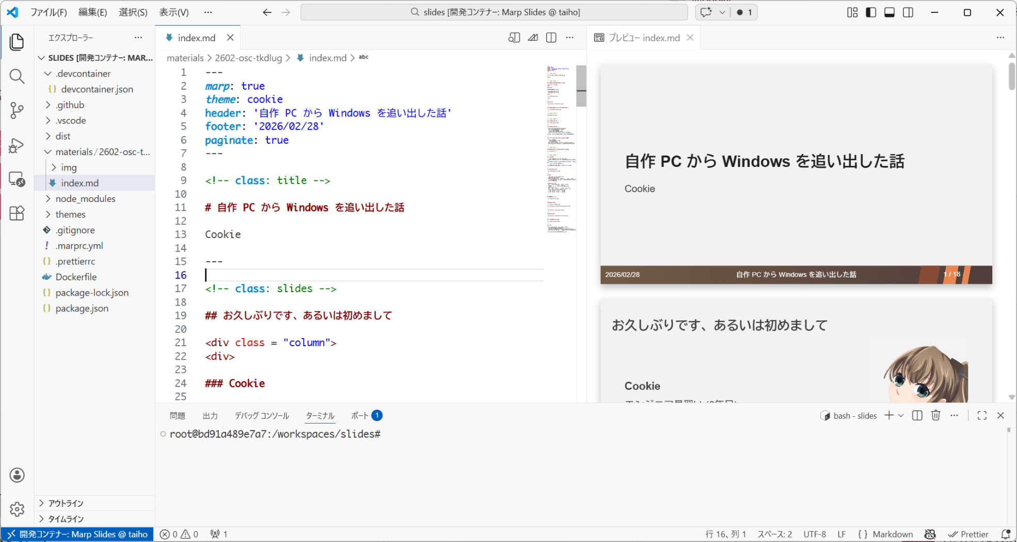Open Run and Debug view
1017x542 pixels.
(x=17, y=145)
